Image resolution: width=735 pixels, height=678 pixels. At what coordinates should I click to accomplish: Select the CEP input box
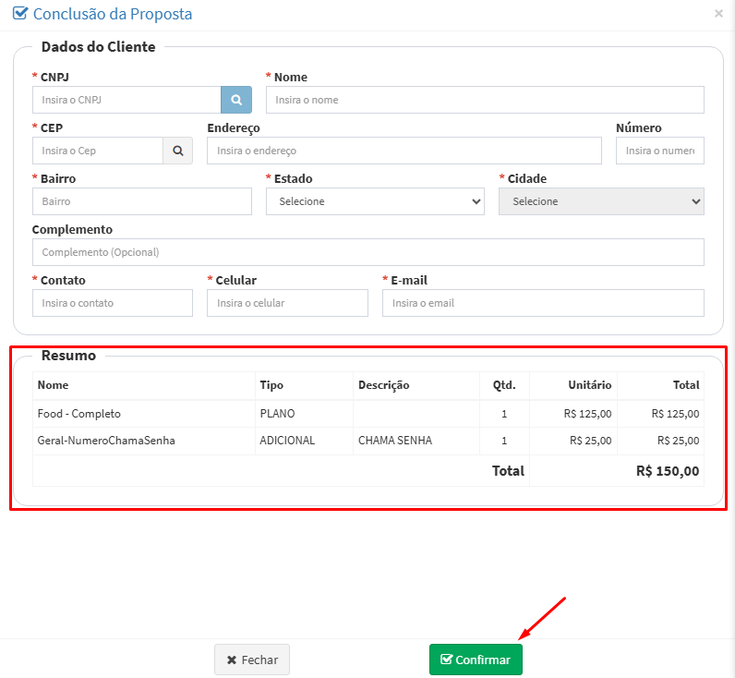tap(98, 151)
